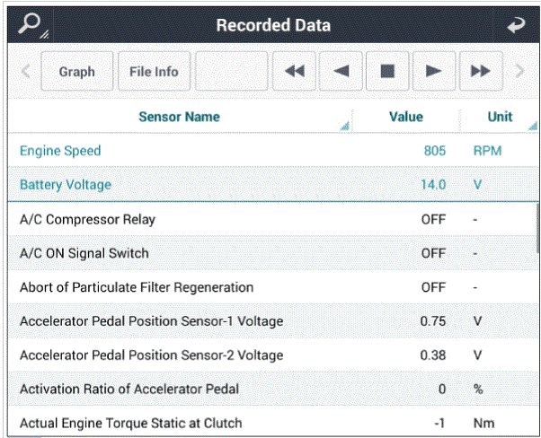The height and width of the screenshot is (438, 541).
Task: Click the vertical scrollbar of sensor list
Action: tap(537, 228)
